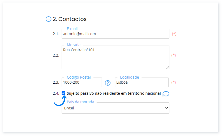222x136 pixels.
Task: Click the postal code help question mark
Action: click(108, 83)
